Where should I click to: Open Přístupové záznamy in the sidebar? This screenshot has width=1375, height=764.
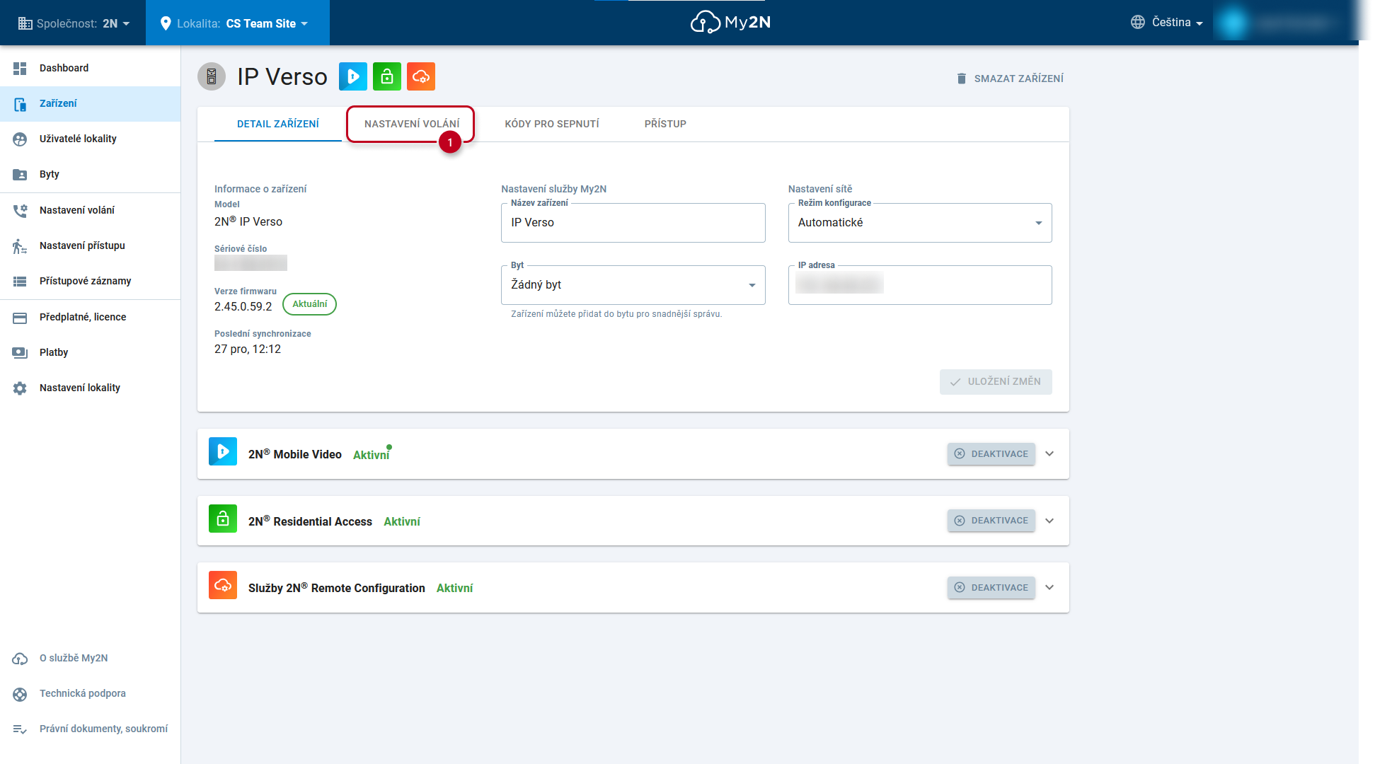click(x=90, y=281)
